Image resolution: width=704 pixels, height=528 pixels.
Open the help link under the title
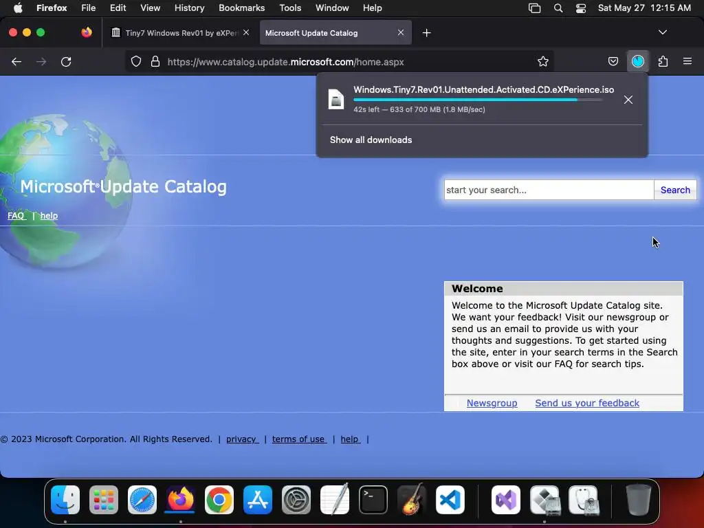point(49,215)
